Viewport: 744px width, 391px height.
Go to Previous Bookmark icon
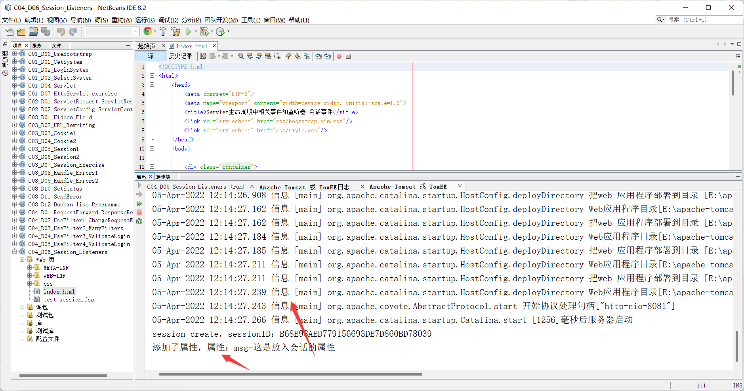click(x=288, y=56)
